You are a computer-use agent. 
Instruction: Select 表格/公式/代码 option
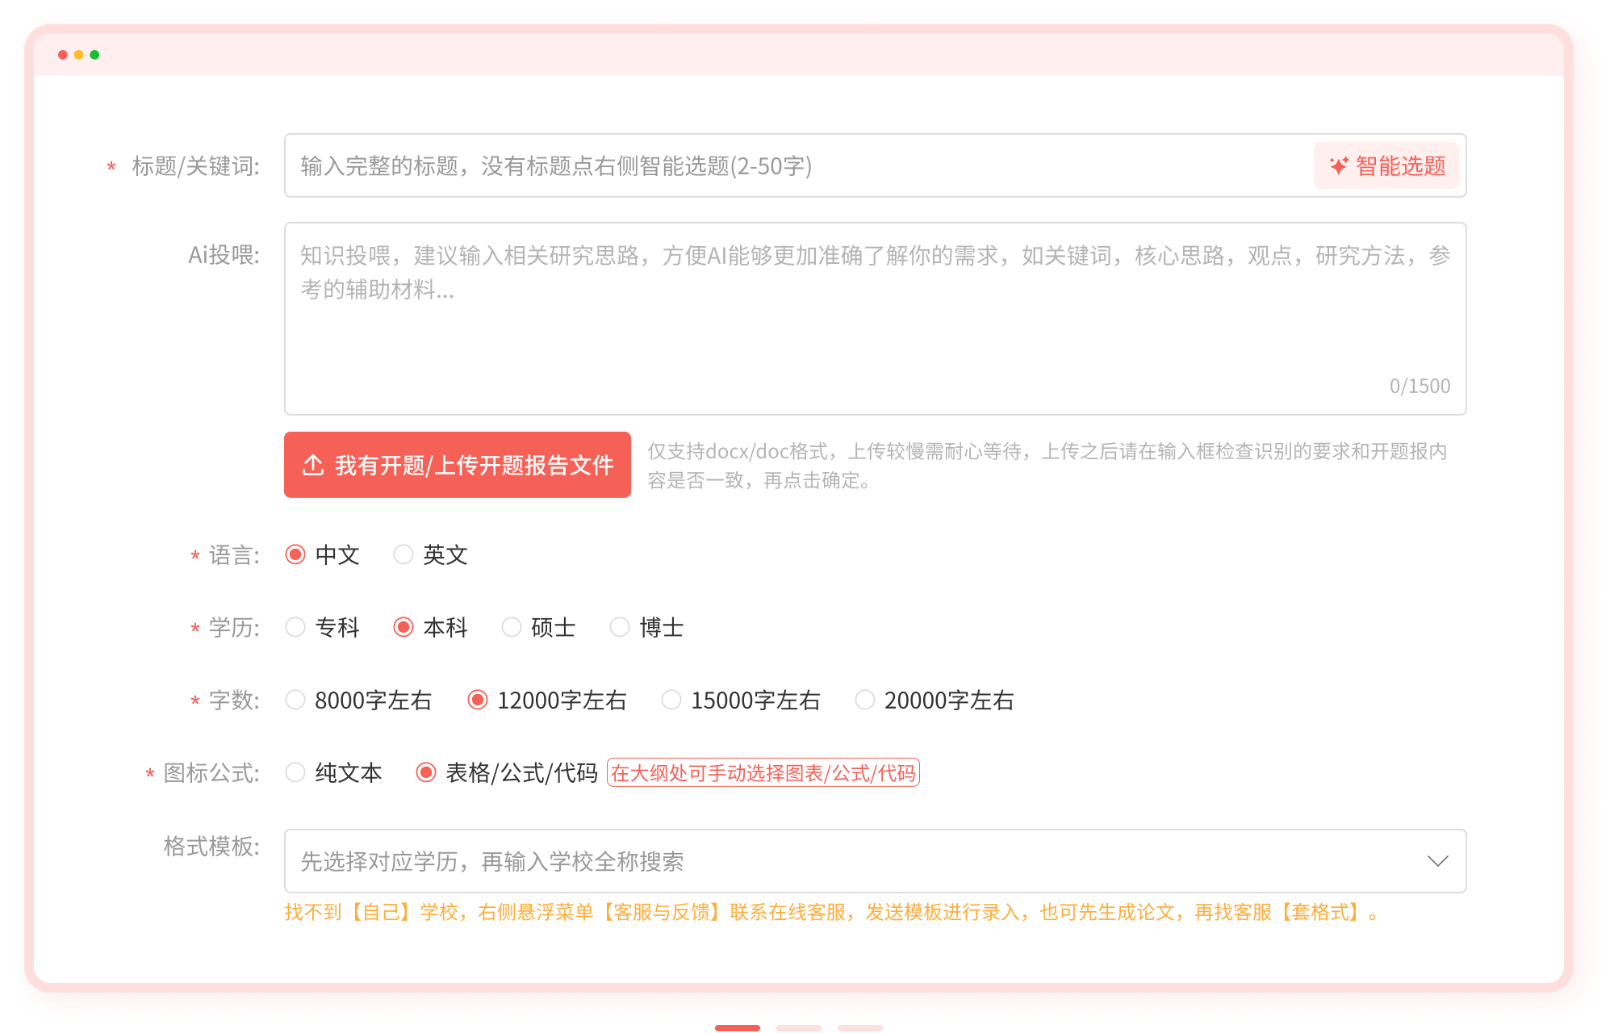pyautogui.click(x=426, y=772)
